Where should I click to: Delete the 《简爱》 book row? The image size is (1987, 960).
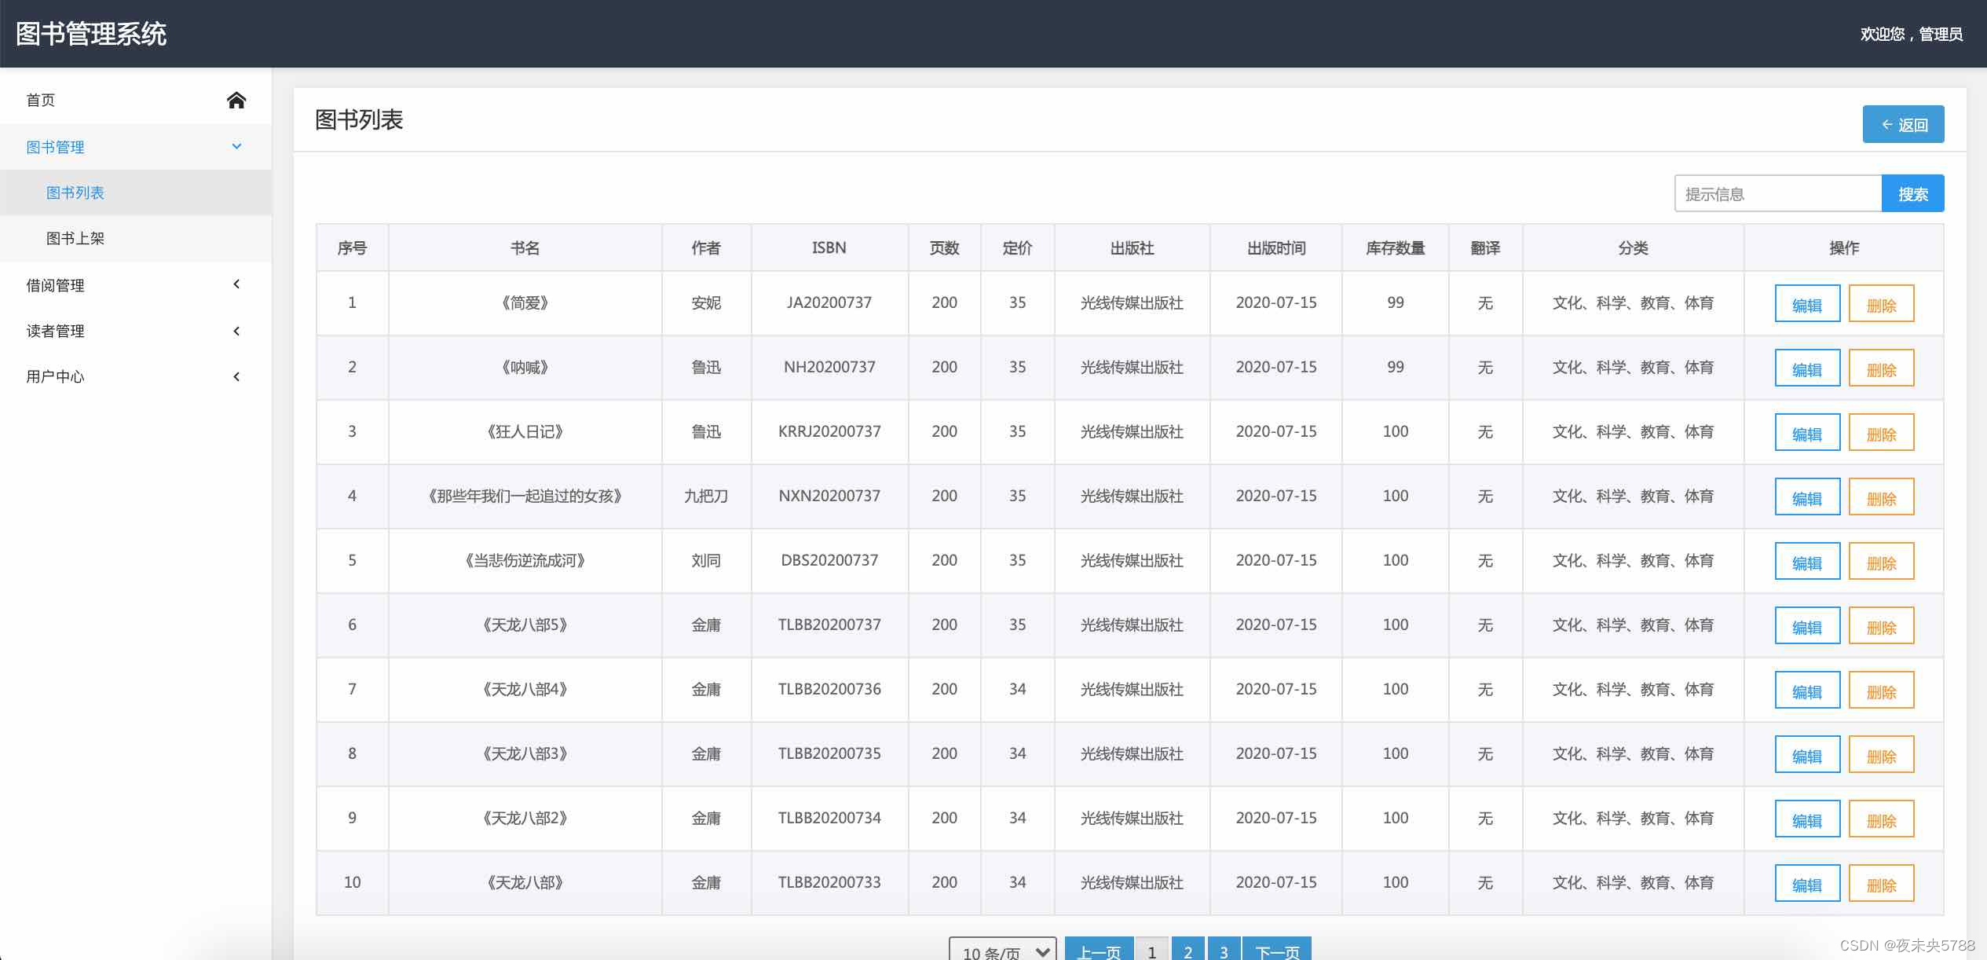pos(1881,304)
